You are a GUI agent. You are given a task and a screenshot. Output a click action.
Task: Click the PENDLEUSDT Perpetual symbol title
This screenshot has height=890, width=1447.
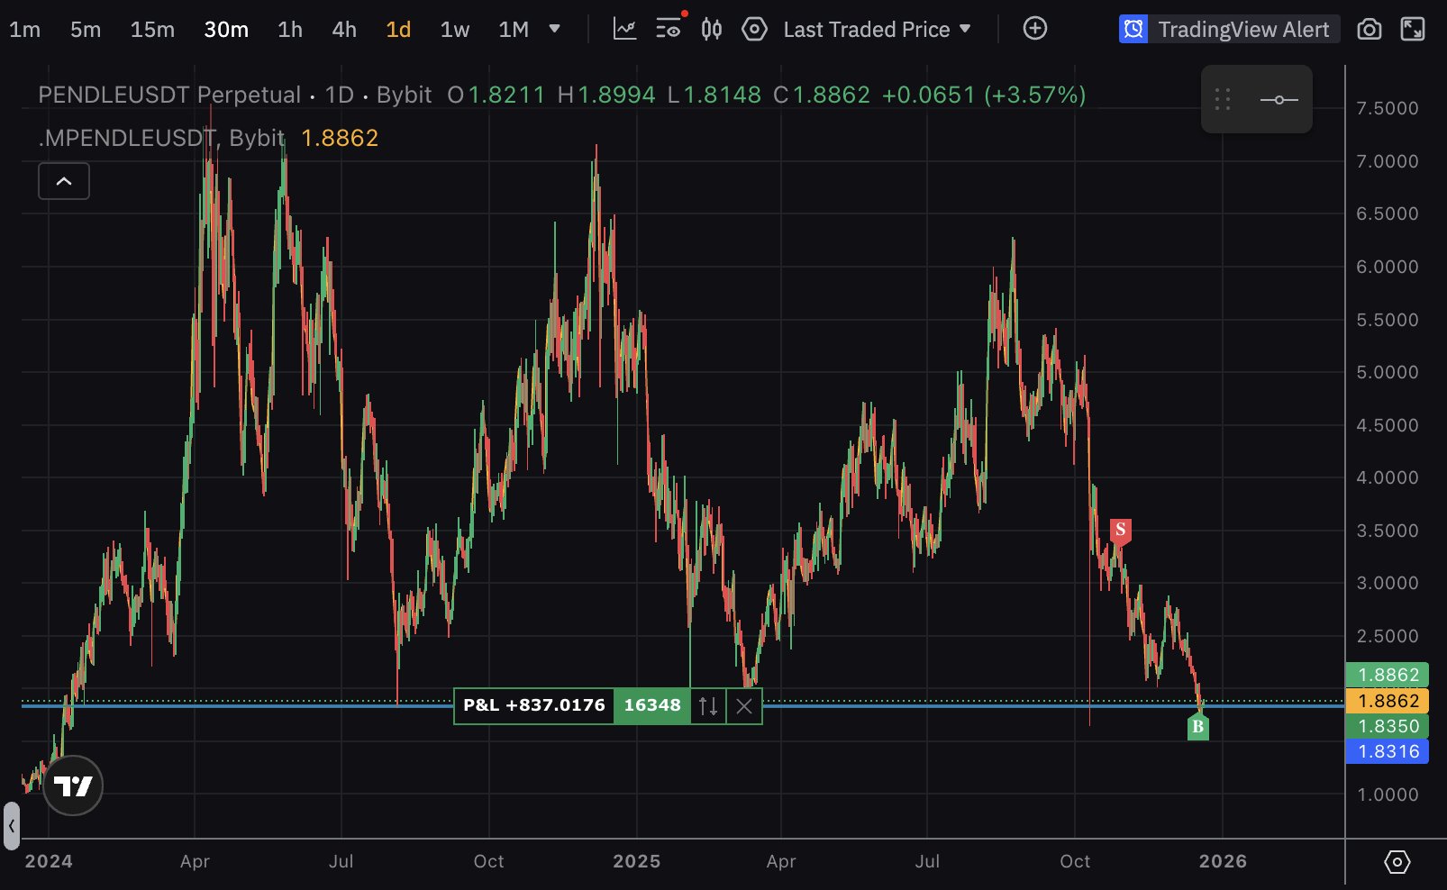point(169,95)
